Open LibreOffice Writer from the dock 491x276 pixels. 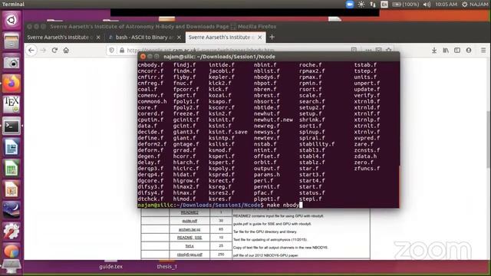tap(12, 147)
